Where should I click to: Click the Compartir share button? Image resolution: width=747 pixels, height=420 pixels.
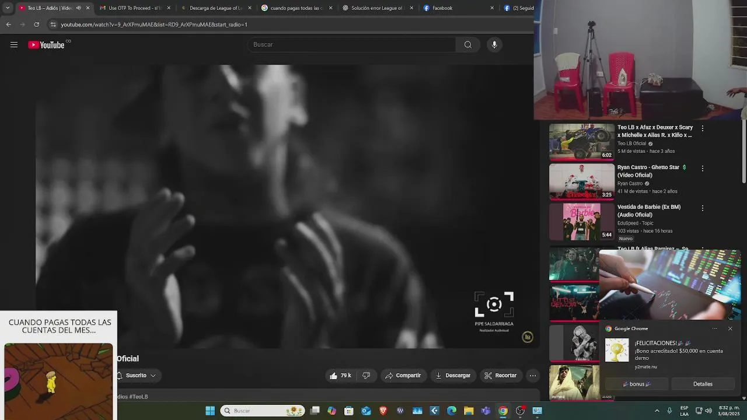(403, 376)
